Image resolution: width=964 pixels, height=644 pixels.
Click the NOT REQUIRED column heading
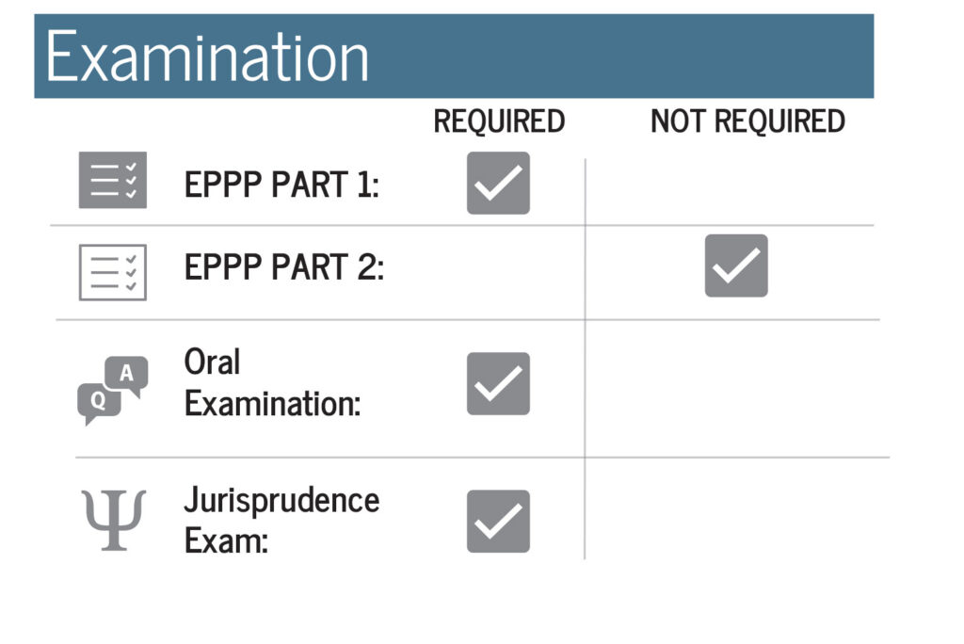(747, 121)
